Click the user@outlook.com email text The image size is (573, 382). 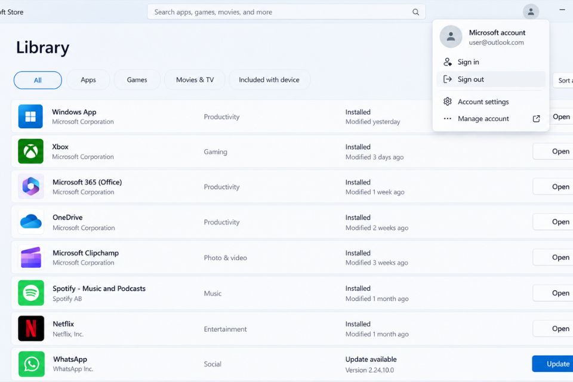pos(496,42)
